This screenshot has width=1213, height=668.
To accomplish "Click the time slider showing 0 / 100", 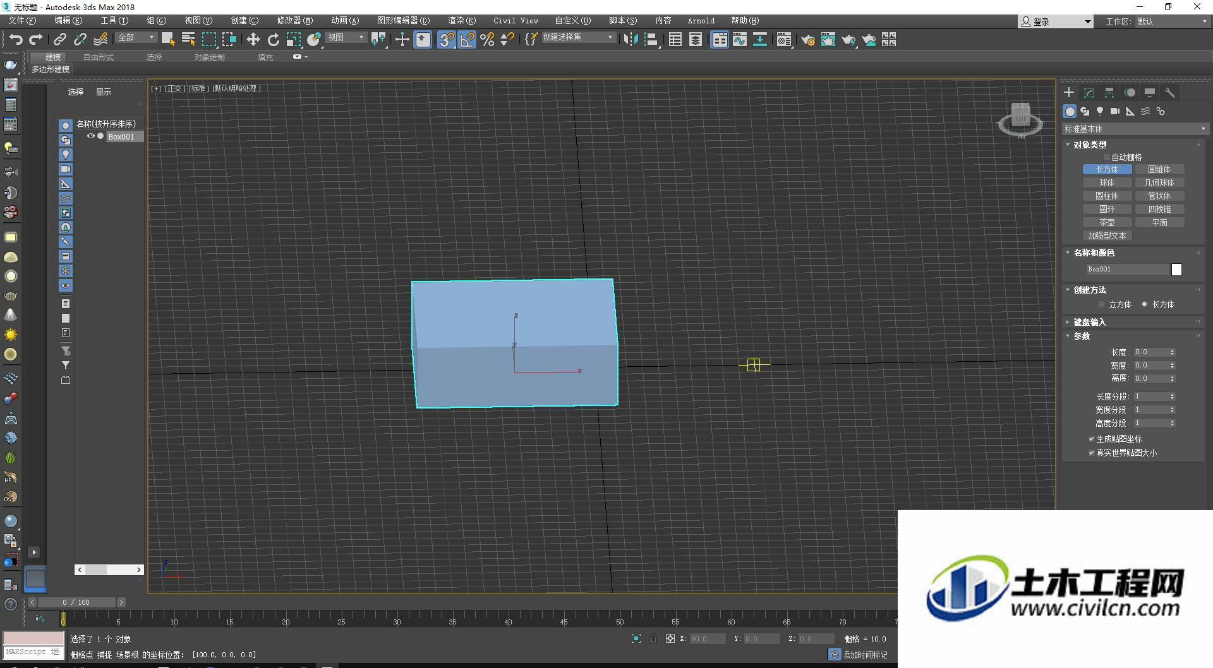I will coord(76,602).
